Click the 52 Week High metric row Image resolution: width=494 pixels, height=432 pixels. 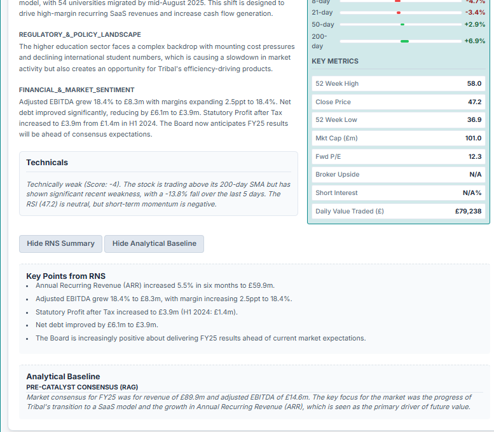398,83
